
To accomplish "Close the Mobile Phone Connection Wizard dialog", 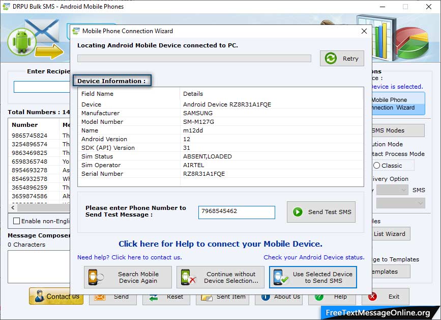I will [364, 31].
